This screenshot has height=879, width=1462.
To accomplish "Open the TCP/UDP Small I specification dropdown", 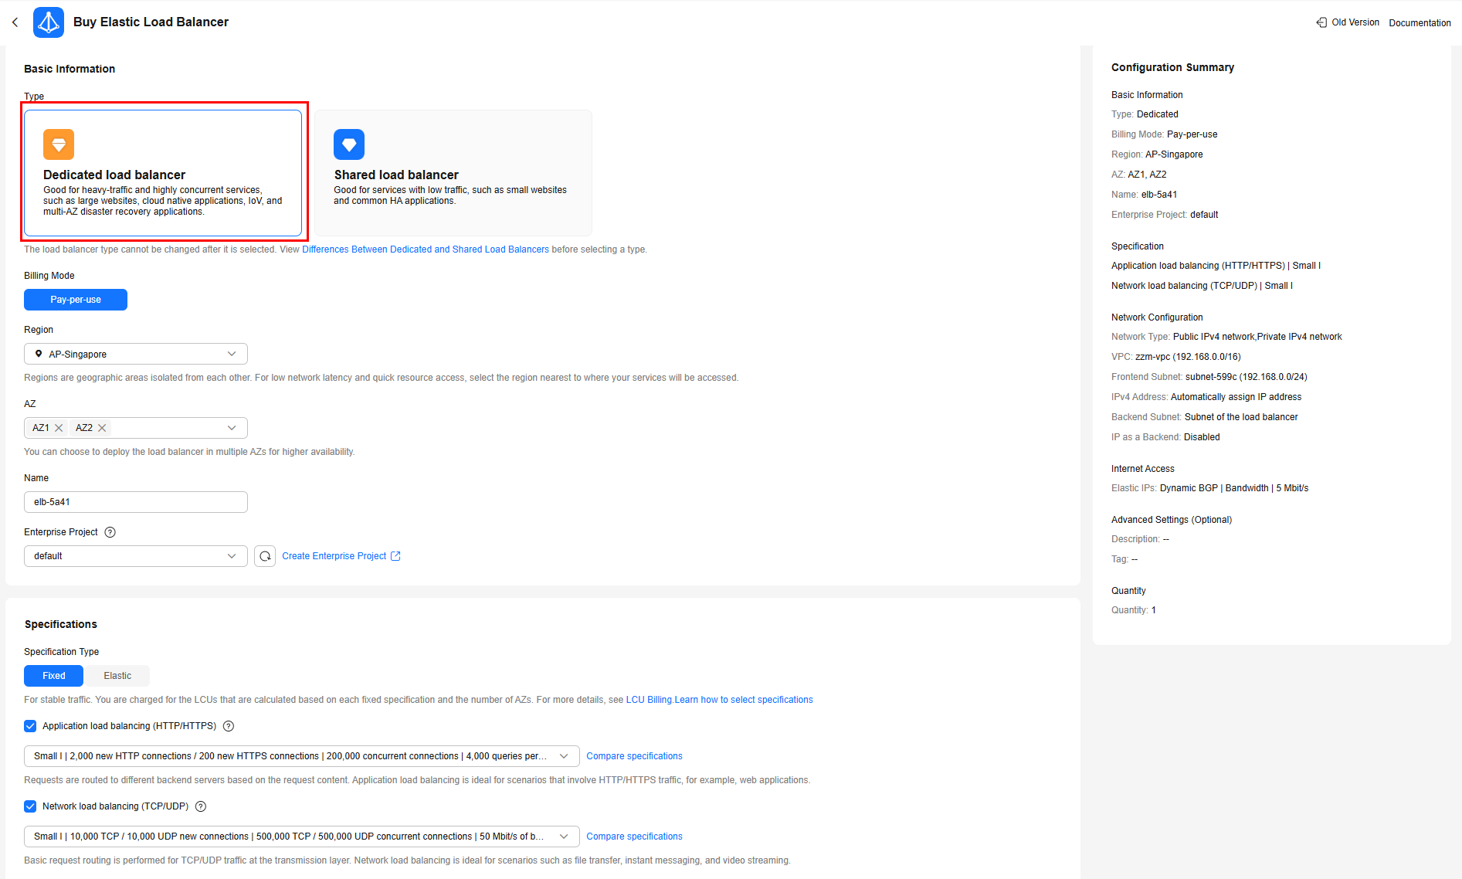I will (x=302, y=837).
